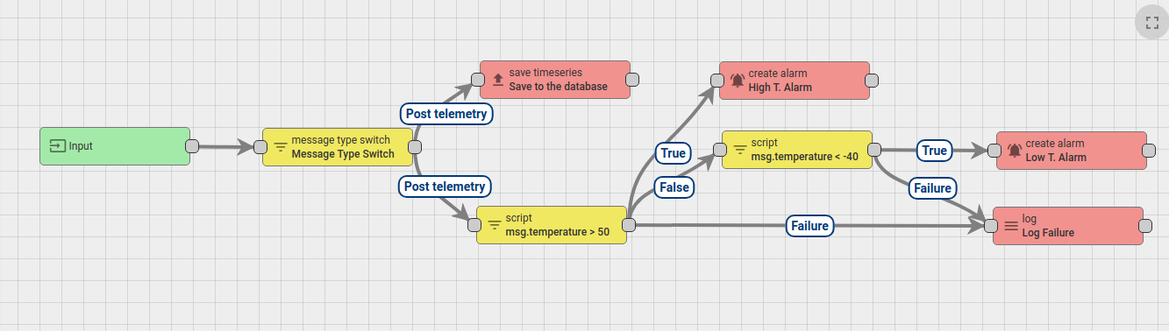The height and width of the screenshot is (331, 1169).
Task: Click the True label toward Low T. Alarm
Action: (935, 151)
